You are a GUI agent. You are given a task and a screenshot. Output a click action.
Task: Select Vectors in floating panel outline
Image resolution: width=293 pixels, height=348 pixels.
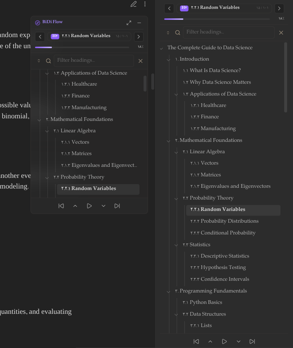point(75,142)
